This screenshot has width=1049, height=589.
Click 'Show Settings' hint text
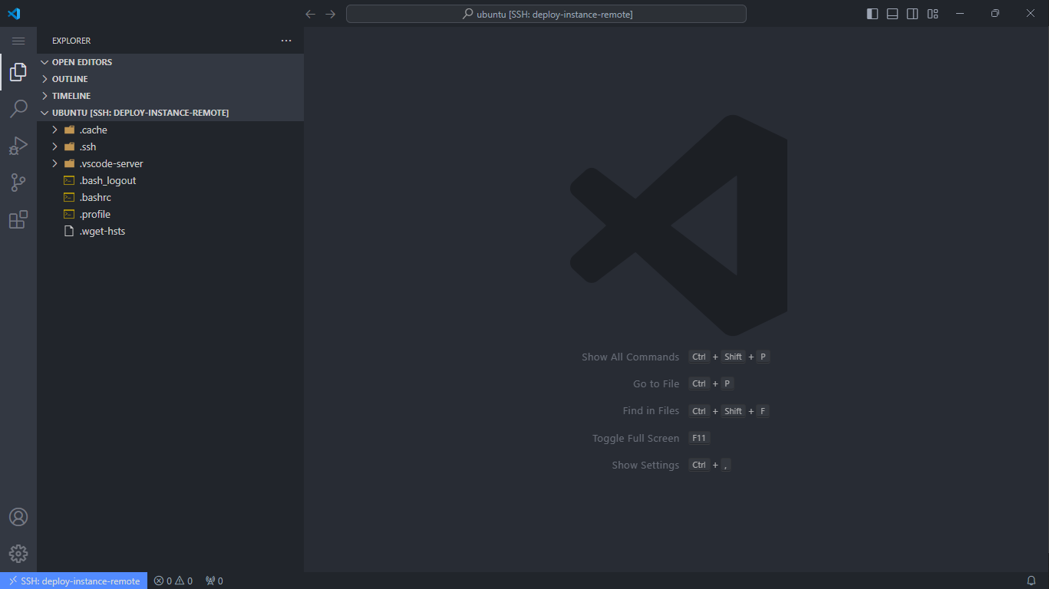pyautogui.click(x=645, y=465)
